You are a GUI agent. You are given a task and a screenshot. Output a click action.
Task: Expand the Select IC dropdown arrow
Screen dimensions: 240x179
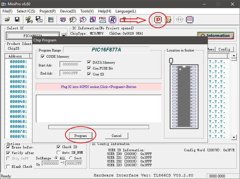(64, 35)
